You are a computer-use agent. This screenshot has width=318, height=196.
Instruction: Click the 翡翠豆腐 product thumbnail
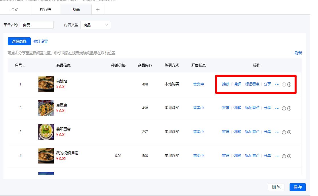click(46, 132)
